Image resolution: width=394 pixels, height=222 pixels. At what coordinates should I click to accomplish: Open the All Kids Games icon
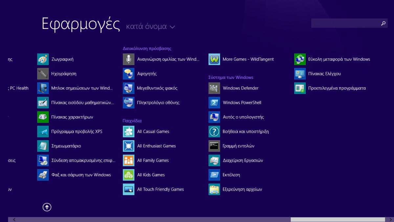tap(129, 175)
